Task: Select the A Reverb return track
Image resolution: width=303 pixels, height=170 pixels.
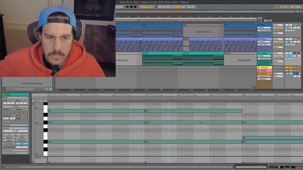Action: coord(265,68)
